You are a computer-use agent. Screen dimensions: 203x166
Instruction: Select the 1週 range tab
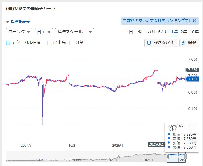pos(139,32)
